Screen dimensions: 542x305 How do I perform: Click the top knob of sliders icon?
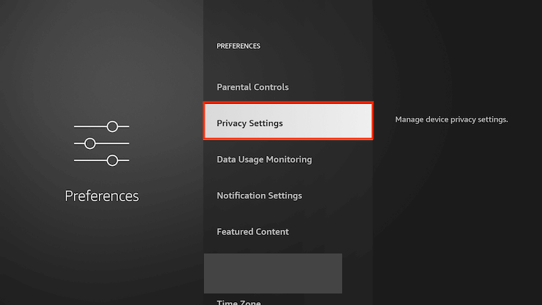tap(112, 127)
